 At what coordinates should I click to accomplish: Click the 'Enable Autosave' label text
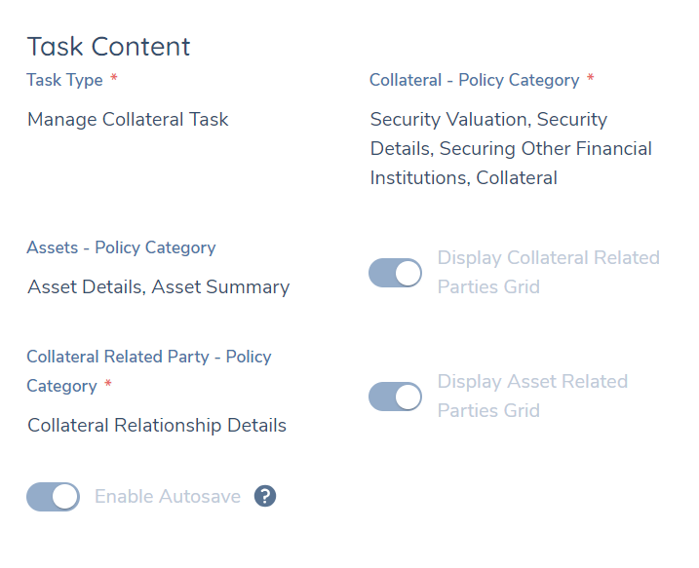click(168, 497)
